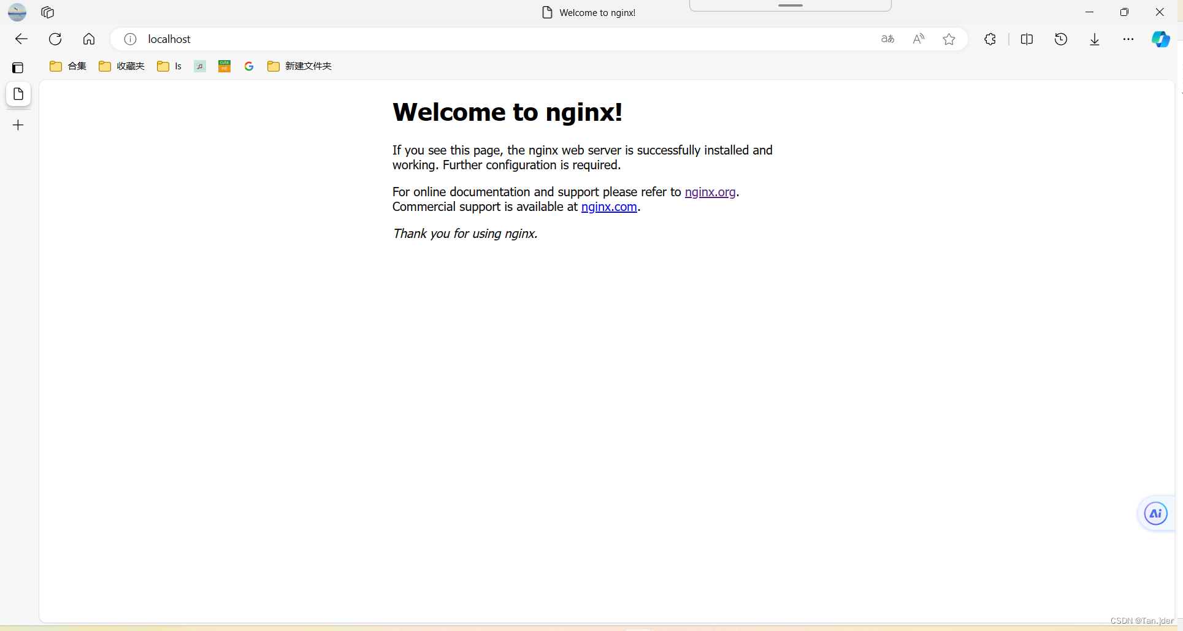This screenshot has width=1183, height=631.
Task: Minimize the browser window
Action: click(x=1090, y=12)
